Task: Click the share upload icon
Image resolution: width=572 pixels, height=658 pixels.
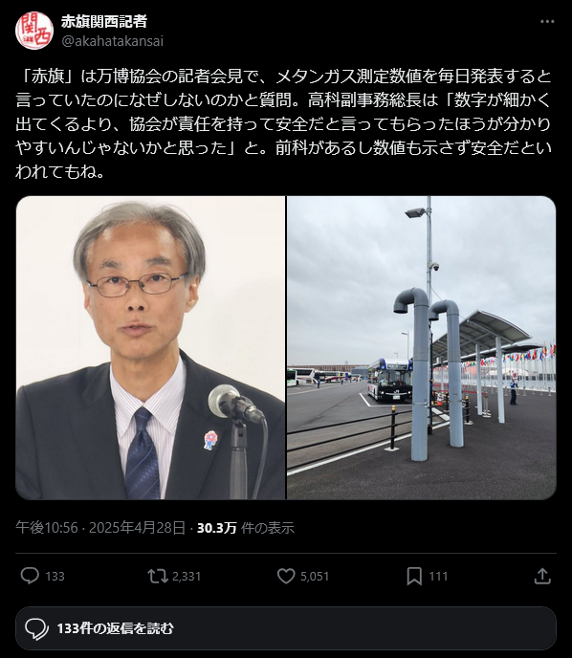Action: coord(542,576)
